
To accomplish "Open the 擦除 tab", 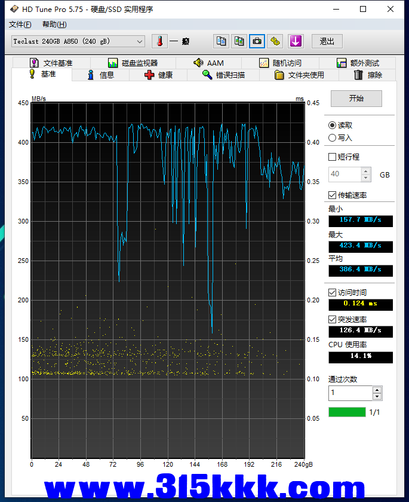I will click(368, 75).
